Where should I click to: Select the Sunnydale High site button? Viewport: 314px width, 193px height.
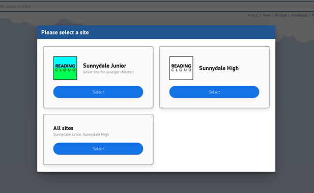point(214,92)
